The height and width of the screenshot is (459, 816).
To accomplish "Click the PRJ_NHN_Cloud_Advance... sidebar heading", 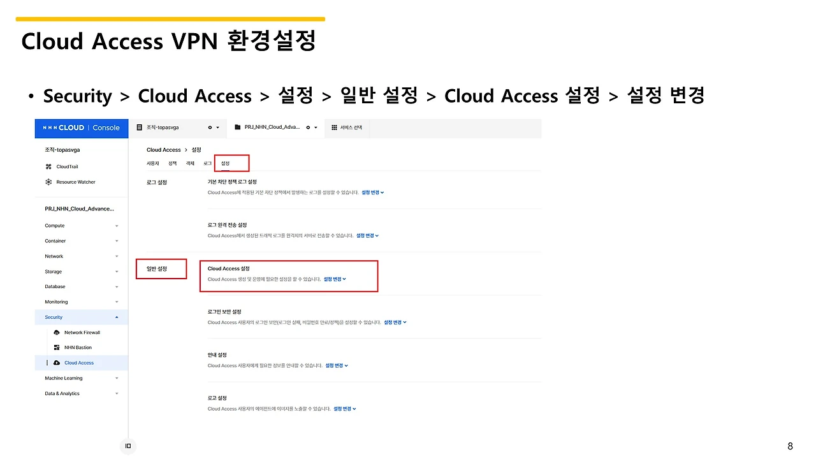I will point(80,209).
